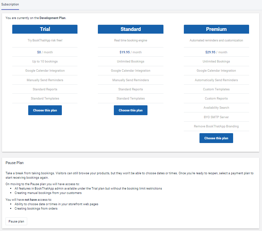Click 'Up to 10 bookings' feature text
The image size is (262, 231).
tap(45, 61)
